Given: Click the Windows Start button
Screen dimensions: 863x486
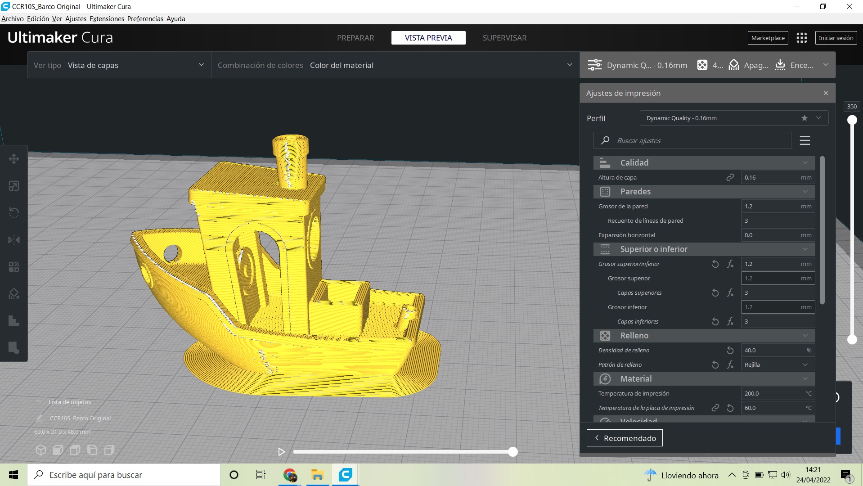Looking at the screenshot, I should [x=13, y=475].
